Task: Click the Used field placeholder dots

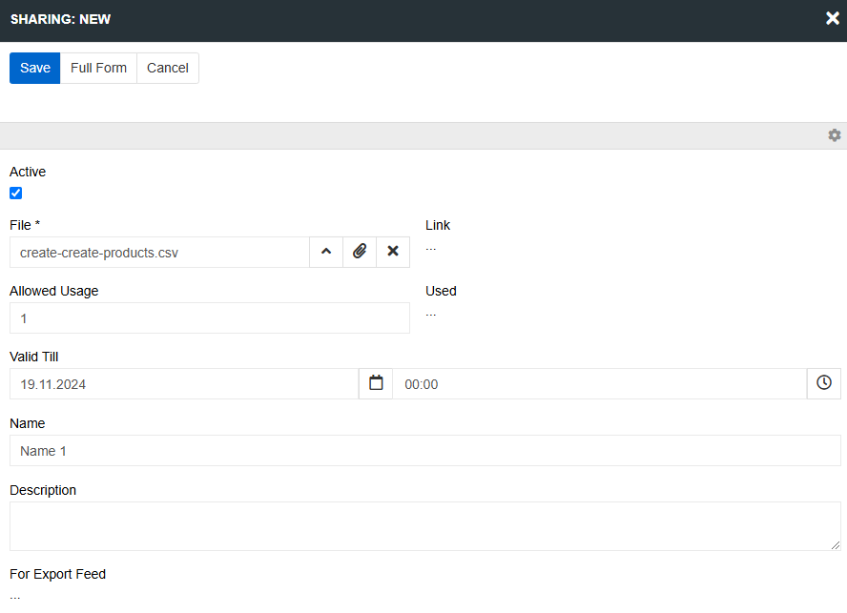Action: point(430,313)
